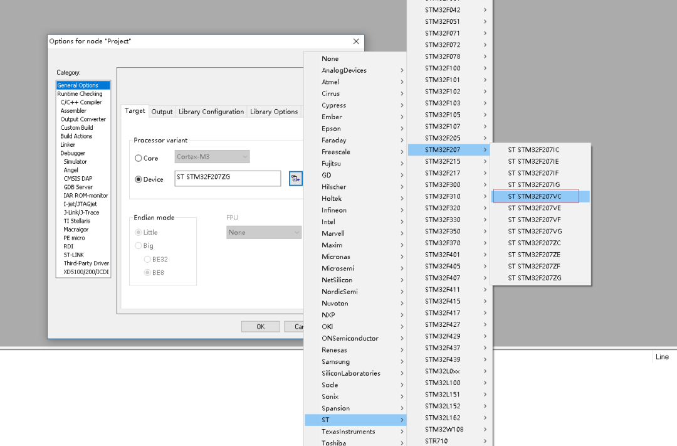Viewport: 677px width, 446px height.
Task: Open the Cortex-M3 core dropdown
Action: tap(212, 157)
